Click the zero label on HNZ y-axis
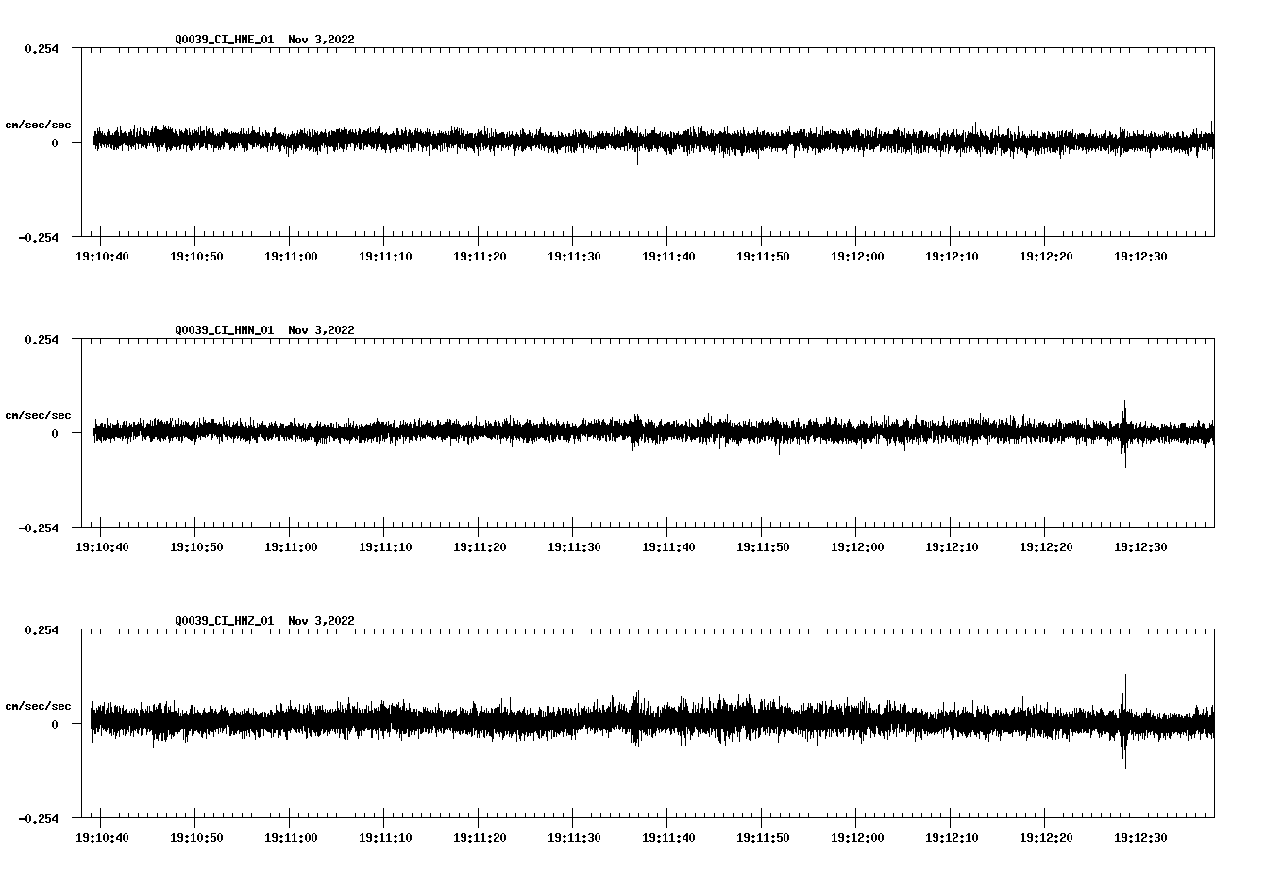Screen dimensions: 1282x872 pos(55,724)
